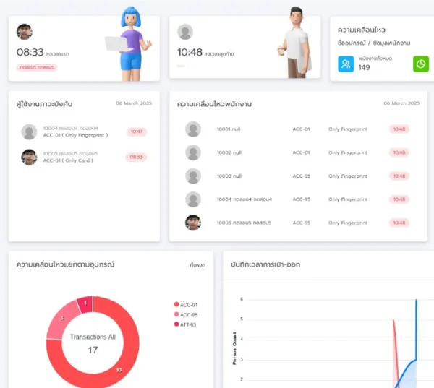Select the 10001 null row text

pos(229,129)
